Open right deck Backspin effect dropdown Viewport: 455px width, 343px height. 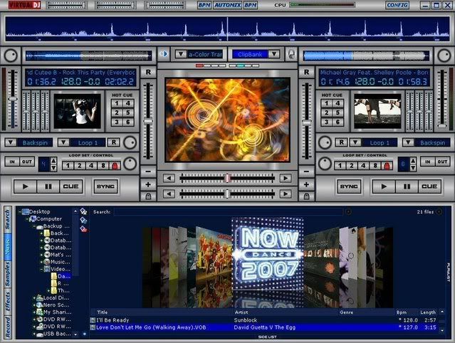[408, 142]
